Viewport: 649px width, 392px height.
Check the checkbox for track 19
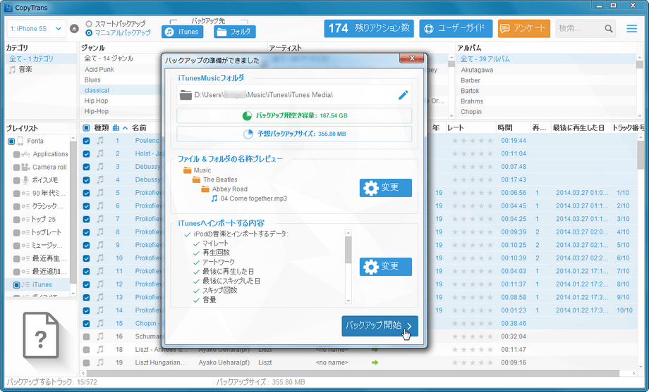pos(86,362)
